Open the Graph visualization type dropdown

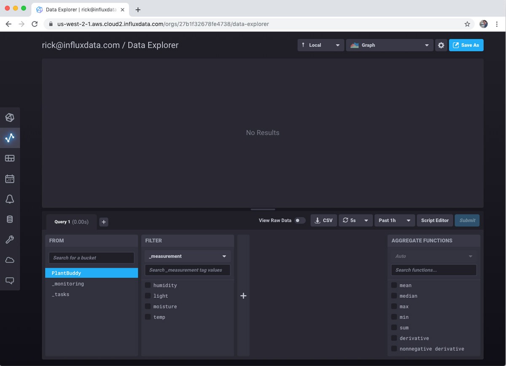coord(389,45)
